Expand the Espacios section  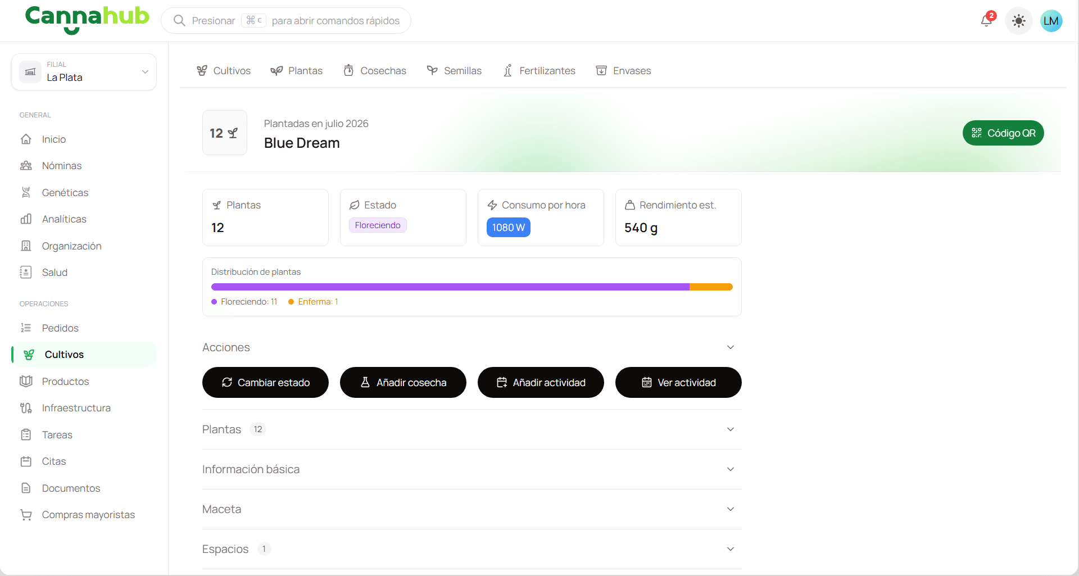tap(472, 549)
